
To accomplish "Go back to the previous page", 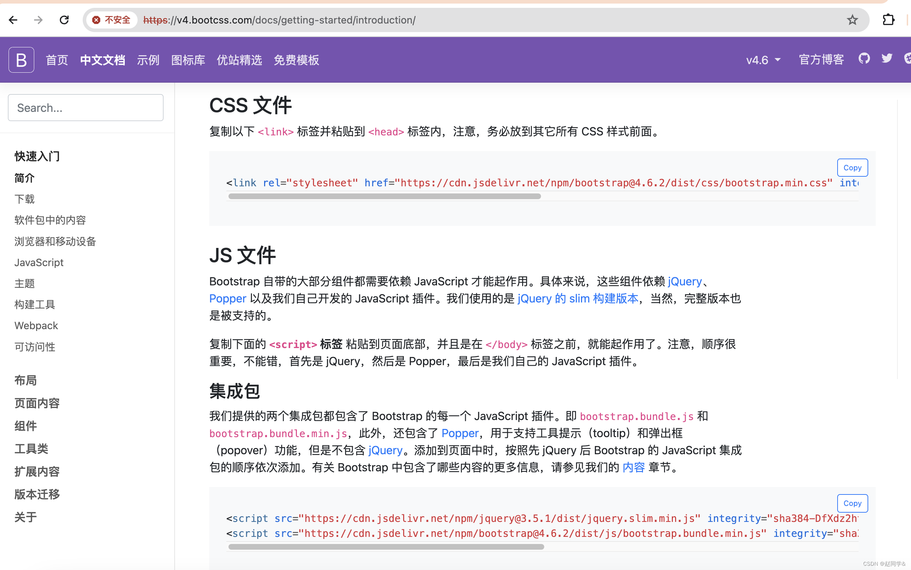I will coord(13,20).
